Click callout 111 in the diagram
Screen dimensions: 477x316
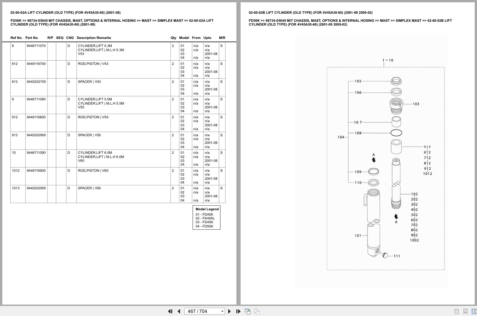pos(397,256)
